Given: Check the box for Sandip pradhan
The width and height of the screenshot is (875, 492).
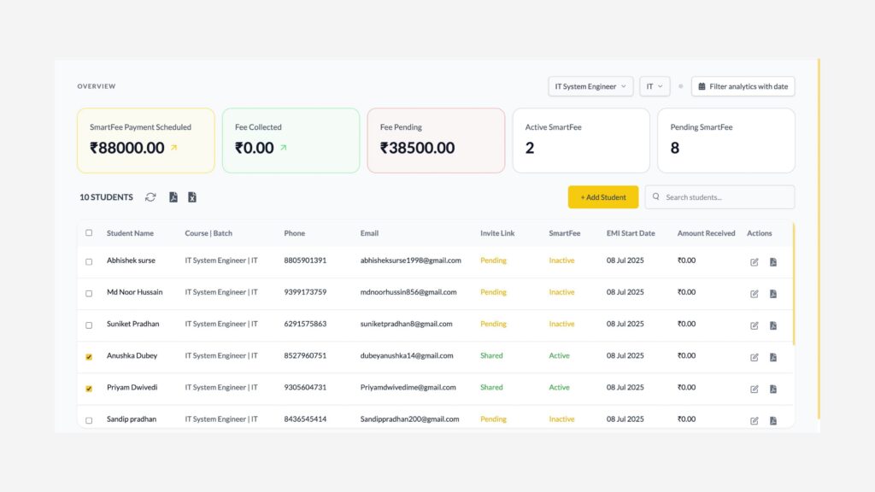Looking at the screenshot, I should pos(89,420).
